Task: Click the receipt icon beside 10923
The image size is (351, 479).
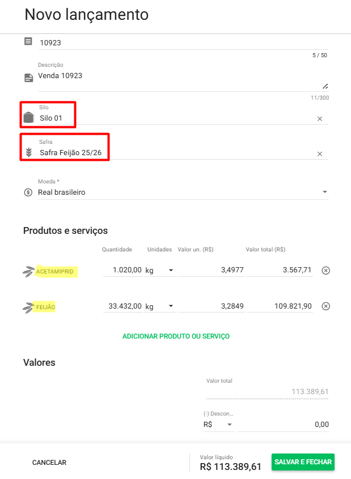Action: [29, 42]
